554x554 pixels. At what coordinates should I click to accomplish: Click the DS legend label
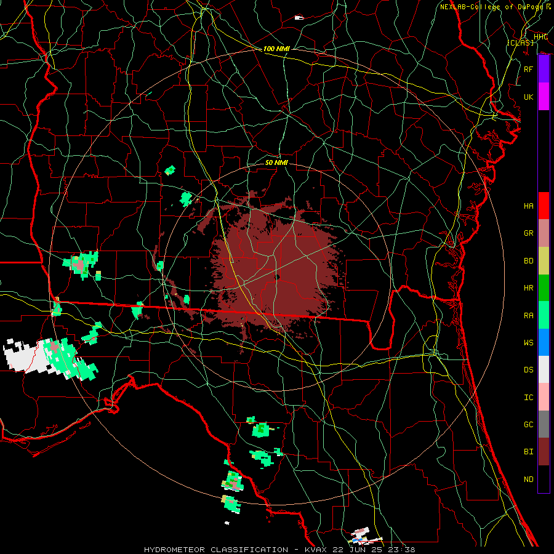point(528,370)
